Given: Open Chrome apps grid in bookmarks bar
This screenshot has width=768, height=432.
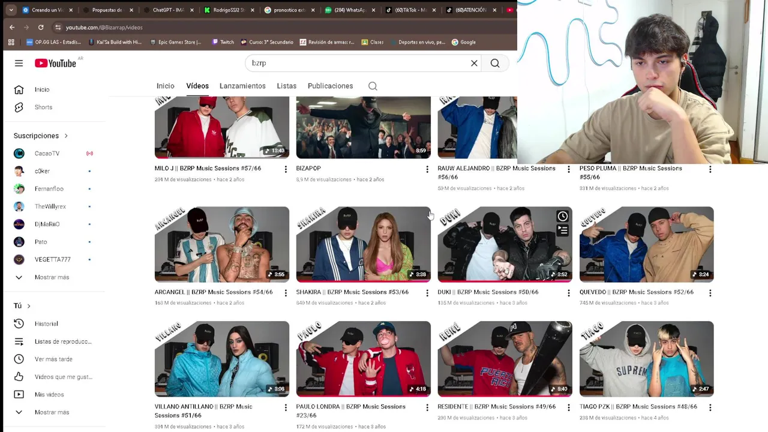Looking at the screenshot, I should [x=11, y=42].
